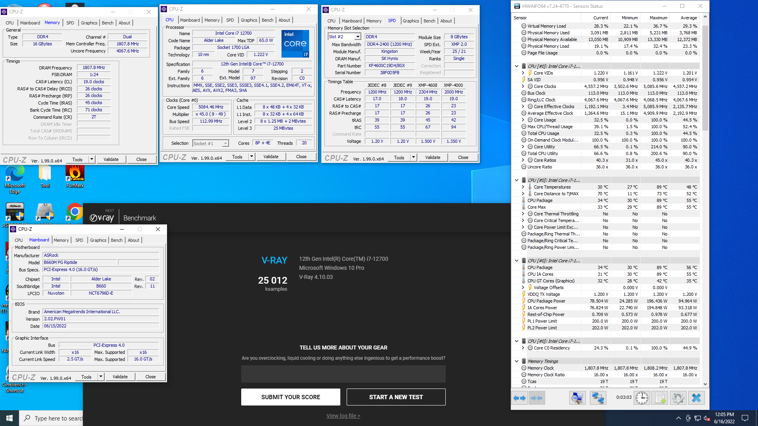Open Graphics tab in SPD CPU-Z window
758x426 pixels.
(411, 21)
